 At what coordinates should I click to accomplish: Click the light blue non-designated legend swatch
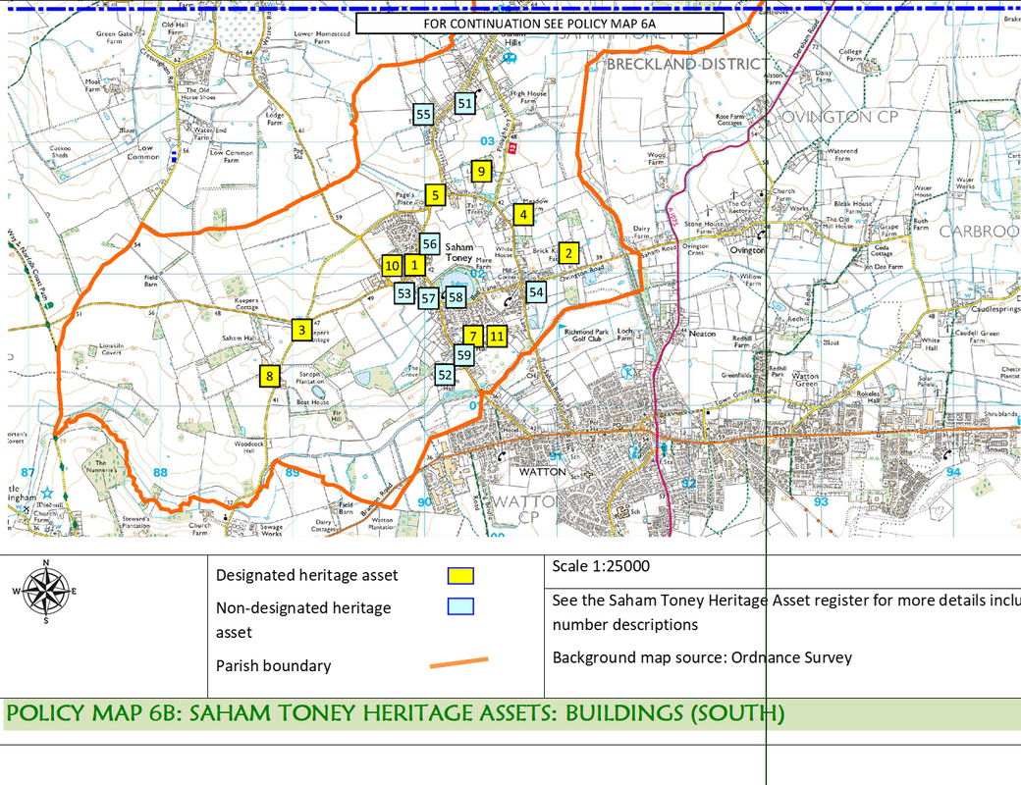[x=460, y=606]
